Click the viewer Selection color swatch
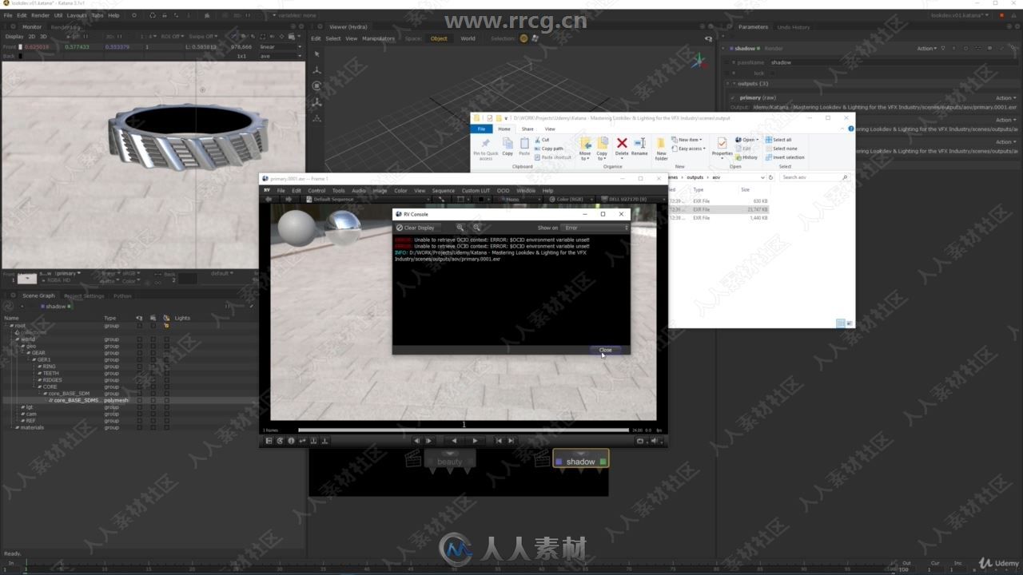Image resolution: width=1023 pixels, height=575 pixels. (524, 38)
